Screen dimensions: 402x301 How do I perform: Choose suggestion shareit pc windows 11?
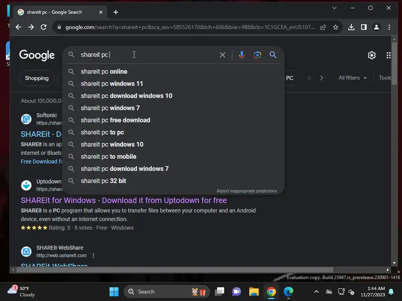point(173,84)
